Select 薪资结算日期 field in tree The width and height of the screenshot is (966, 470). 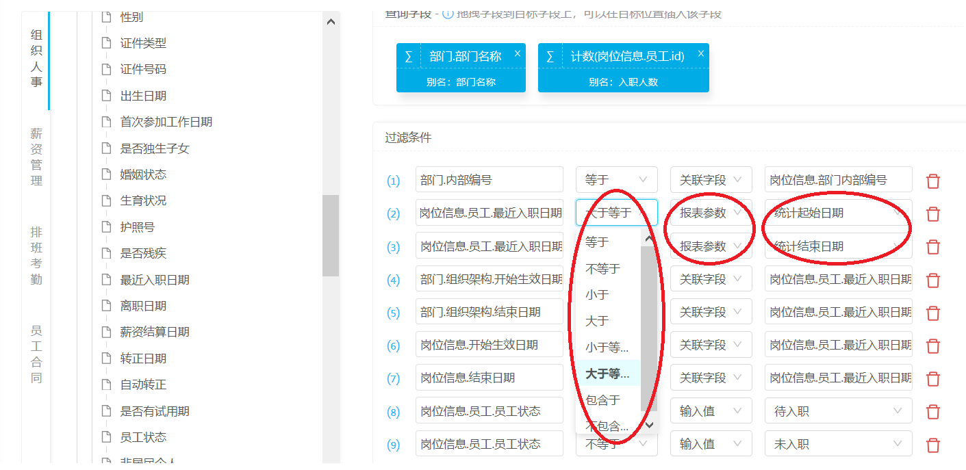coord(155,332)
